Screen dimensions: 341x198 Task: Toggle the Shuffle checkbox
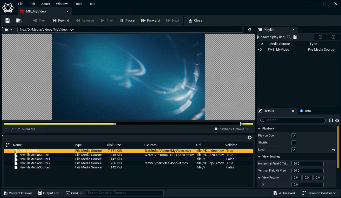[294, 143]
